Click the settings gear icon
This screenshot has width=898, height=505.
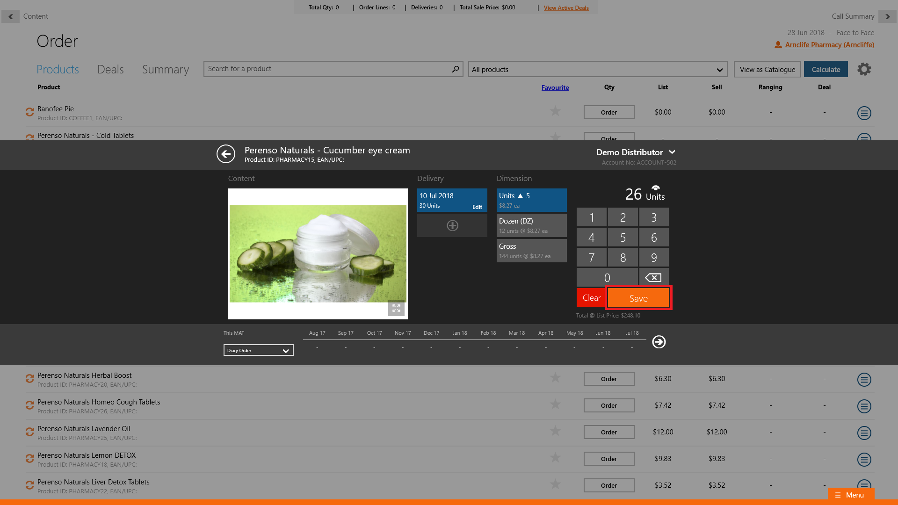864,69
